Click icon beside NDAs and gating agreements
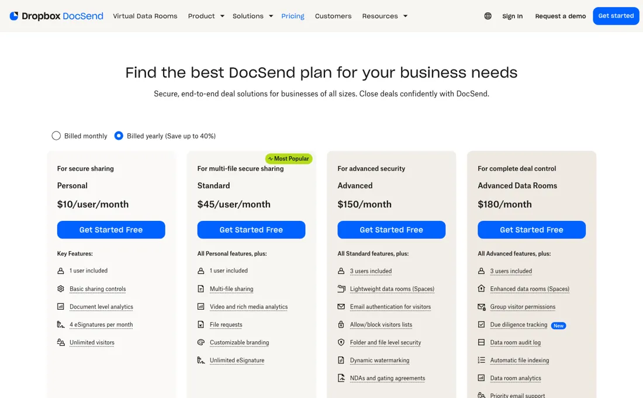The height and width of the screenshot is (398, 643). [341, 378]
